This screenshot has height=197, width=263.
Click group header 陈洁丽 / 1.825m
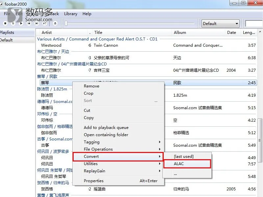click(52, 89)
